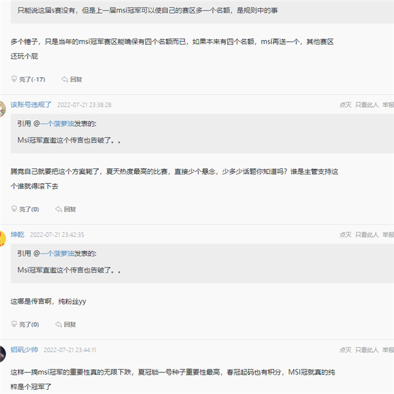
Task: Open username link 铝矾少帅
Action: pyautogui.click(x=25, y=350)
